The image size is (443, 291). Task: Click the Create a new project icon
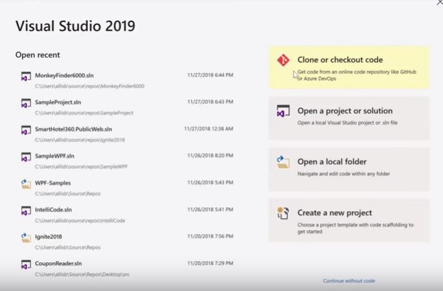(x=283, y=213)
